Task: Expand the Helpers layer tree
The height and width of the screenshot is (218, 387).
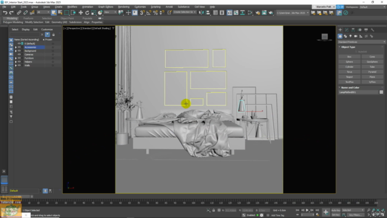Action: (x=16, y=62)
